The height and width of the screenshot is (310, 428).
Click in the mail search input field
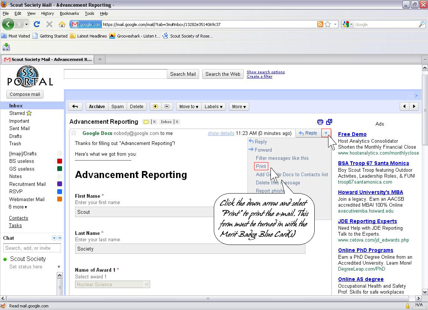pos(116,74)
